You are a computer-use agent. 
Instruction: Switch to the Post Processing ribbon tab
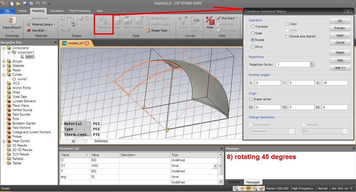[x=80, y=11]
